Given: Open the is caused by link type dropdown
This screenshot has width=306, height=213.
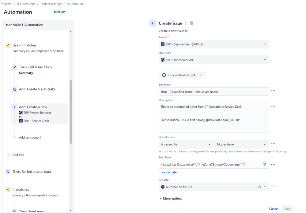Looking at the screenshot, I should (186, 144).
